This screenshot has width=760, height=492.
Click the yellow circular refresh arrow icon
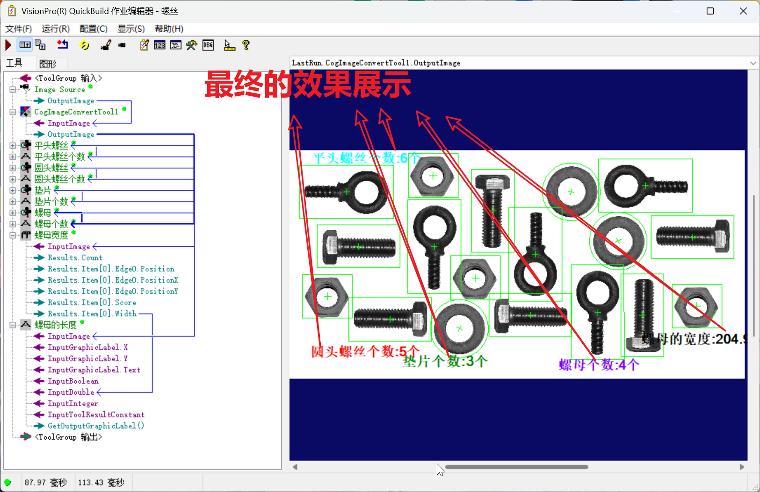tap(84, 45)
